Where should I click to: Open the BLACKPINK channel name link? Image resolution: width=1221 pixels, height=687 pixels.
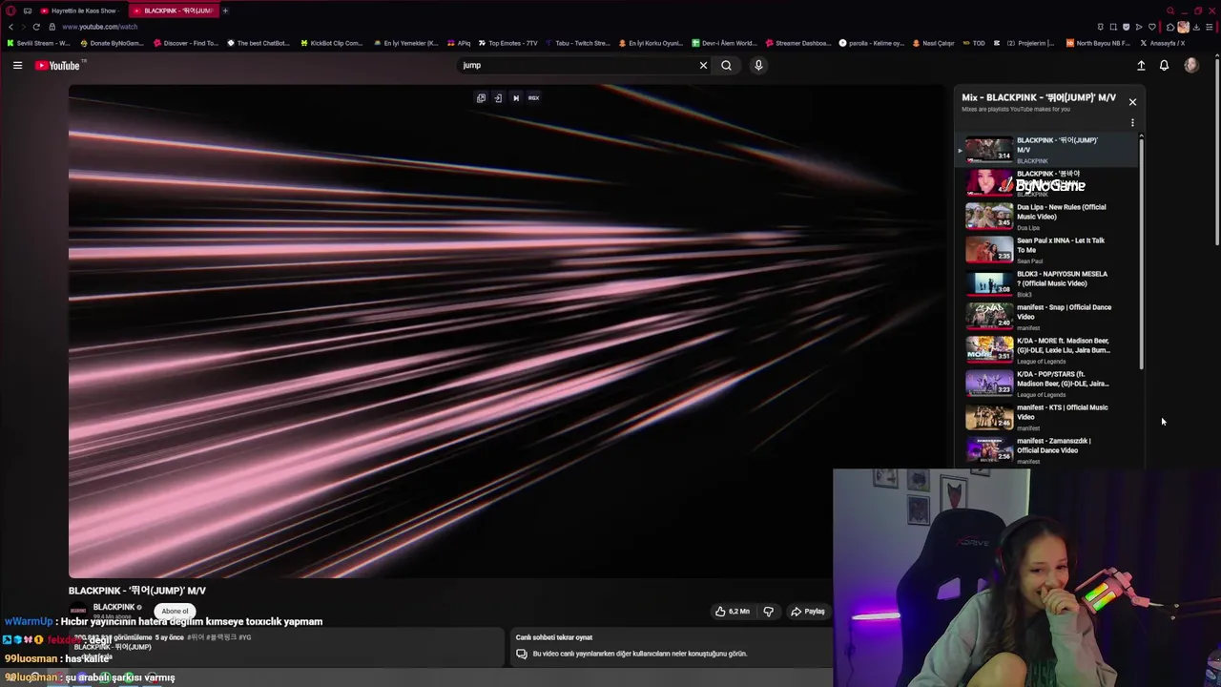[x=114, y=607]
